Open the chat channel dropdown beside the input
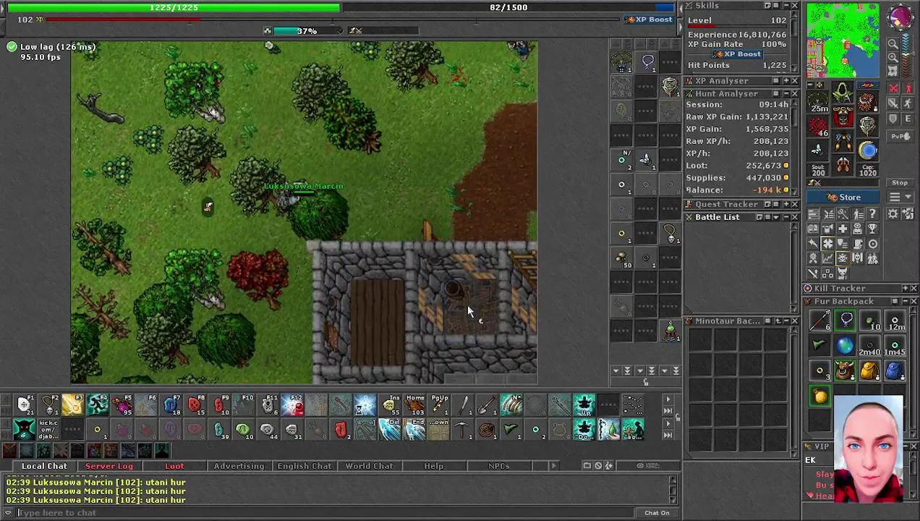 (x=8, y=513)
